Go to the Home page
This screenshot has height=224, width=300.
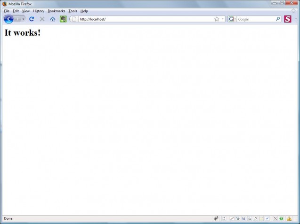coord(53,19)
